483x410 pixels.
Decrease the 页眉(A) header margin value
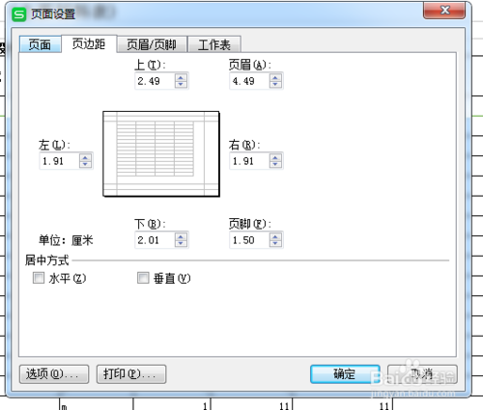pos(275,84)
